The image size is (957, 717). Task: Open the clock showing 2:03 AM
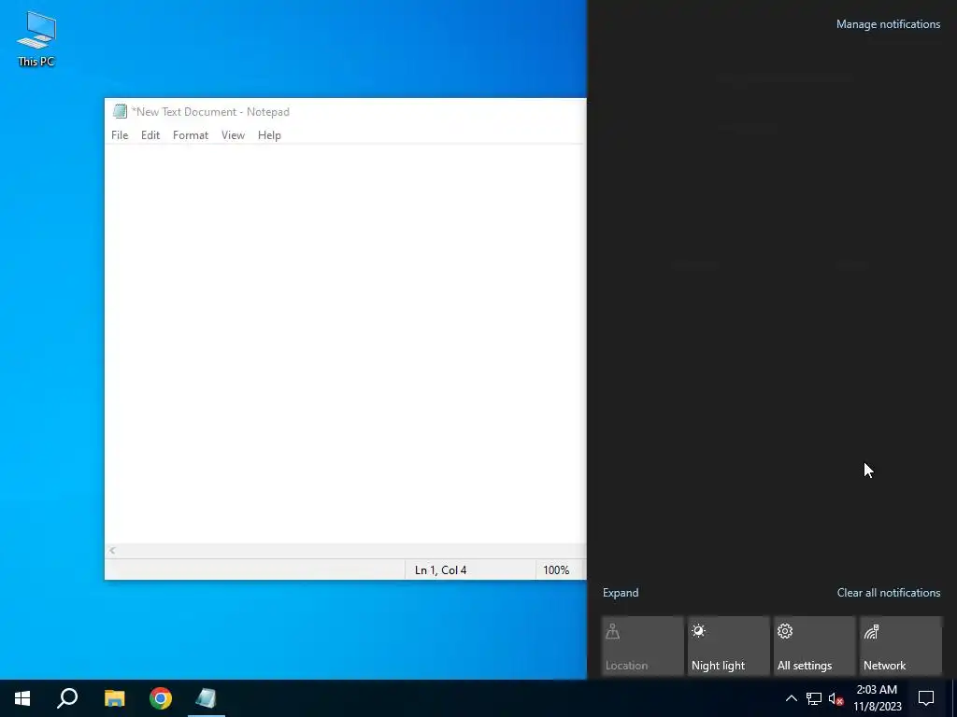pos(877,698)
